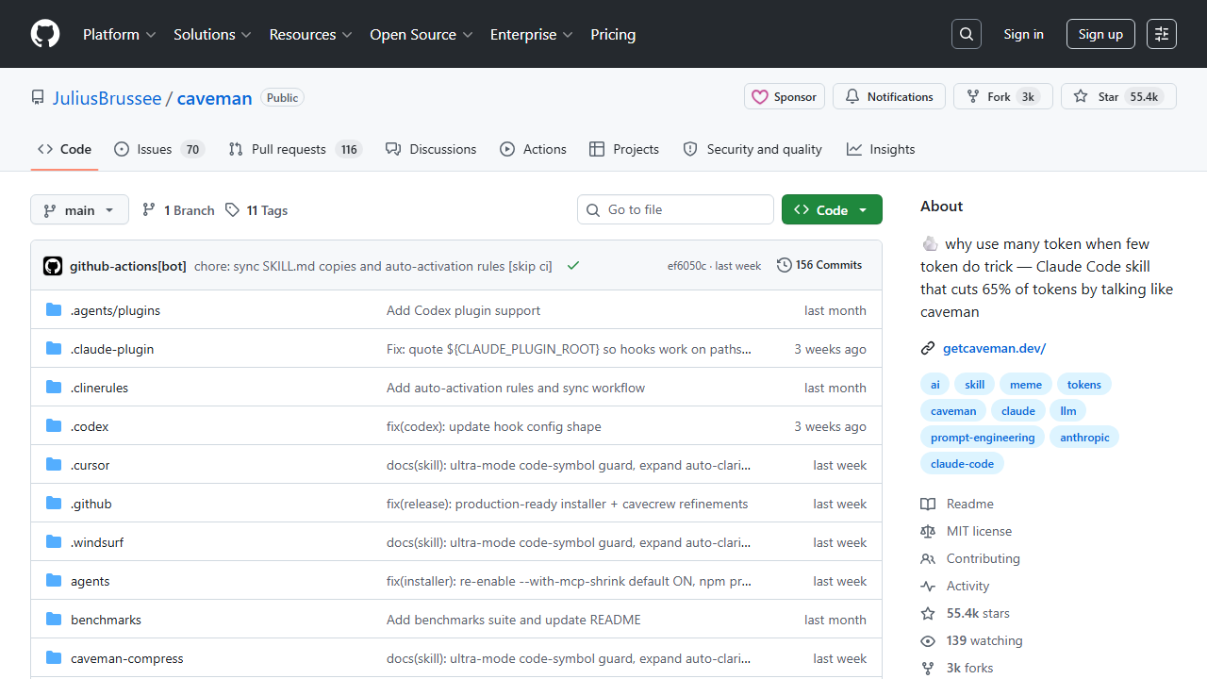Switch to the Insights tab
This screenshot has width=1207, height=679.
pos(881,149)
